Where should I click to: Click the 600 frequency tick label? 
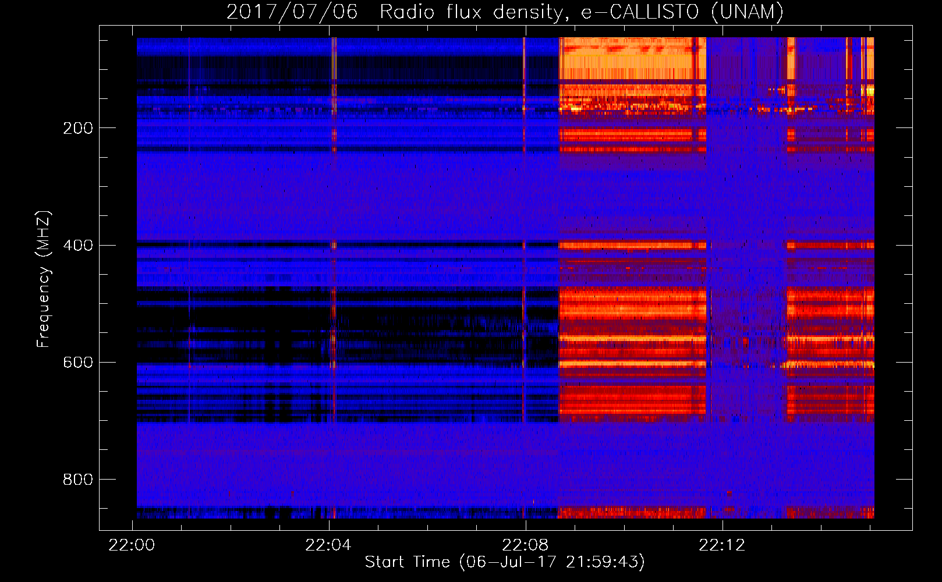coord(78,362)
